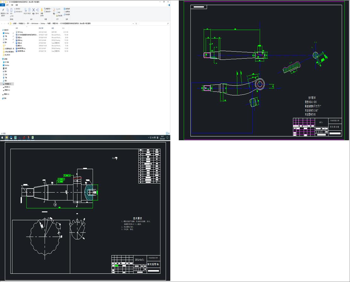Select Local Disk (C:) in the sidebar
The height and width of the screenshot is (282, 350).
click(7, 84)
